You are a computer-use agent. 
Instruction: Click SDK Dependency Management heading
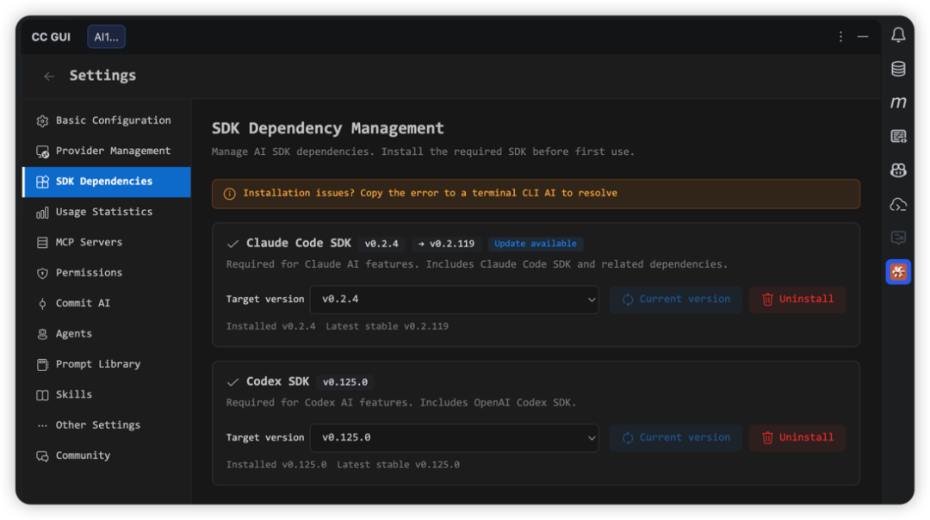[327, 128]
